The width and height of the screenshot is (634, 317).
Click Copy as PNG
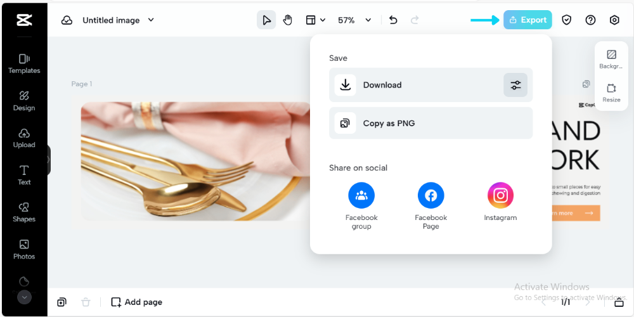tap(431, 124)
